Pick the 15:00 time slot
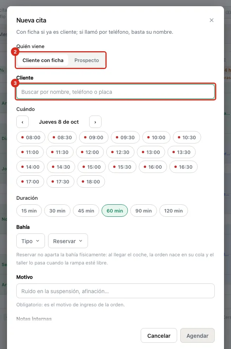231x349 pixels. (x=92, y=167)
